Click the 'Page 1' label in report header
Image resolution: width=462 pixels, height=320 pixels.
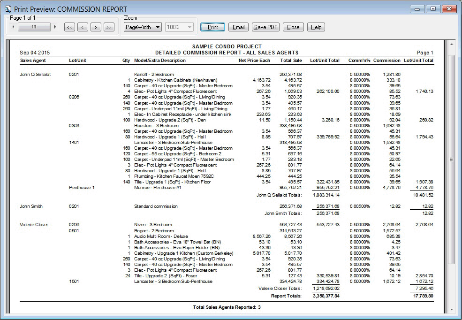click(425, 53)
